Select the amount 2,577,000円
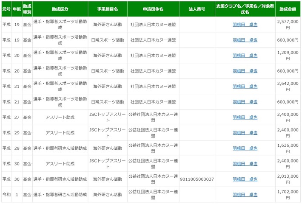The image size is (302, 204). (x=288, y=25)
